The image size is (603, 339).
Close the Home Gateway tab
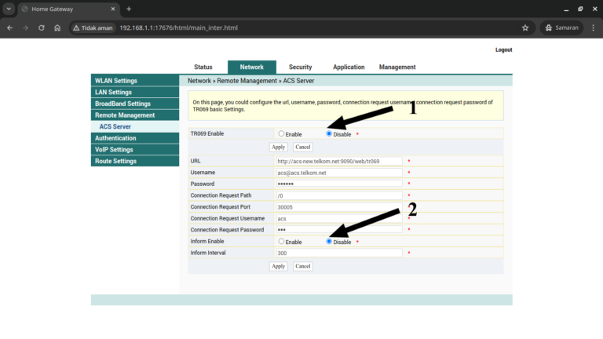113,9
